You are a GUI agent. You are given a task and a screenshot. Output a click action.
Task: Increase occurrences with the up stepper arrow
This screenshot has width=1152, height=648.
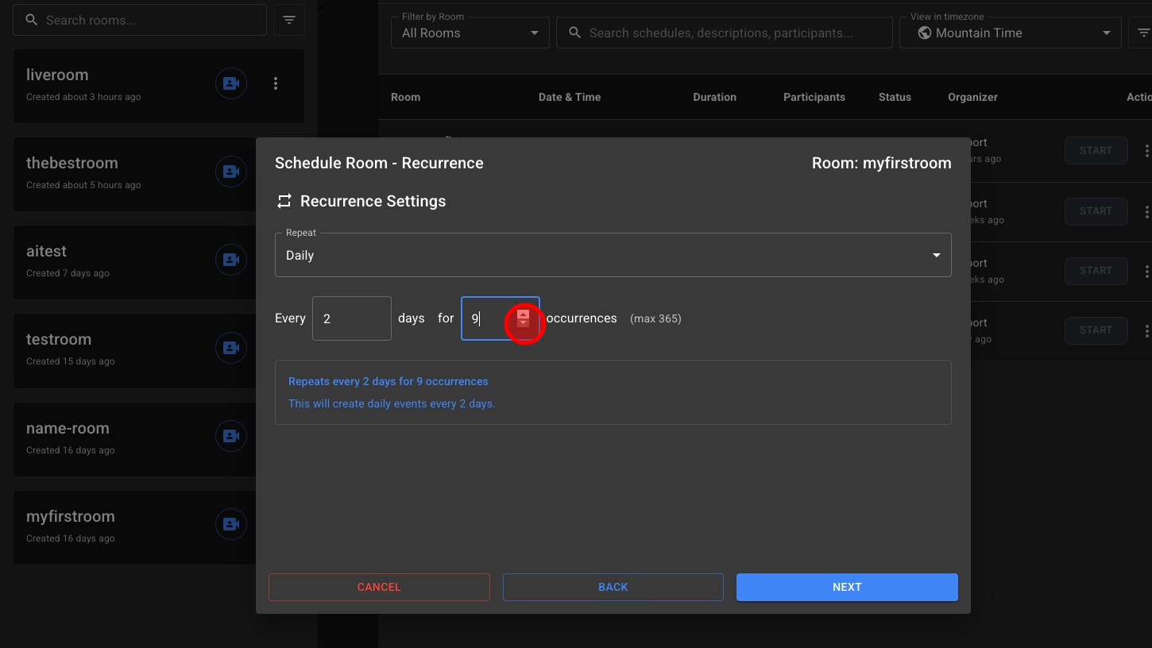pos(523,314)
